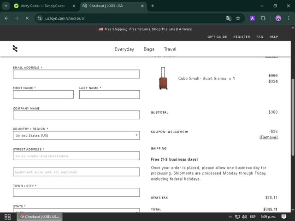Show hidden system tray icons
The height and width of the screenshot is (221, 295).
tap(230, 217)
